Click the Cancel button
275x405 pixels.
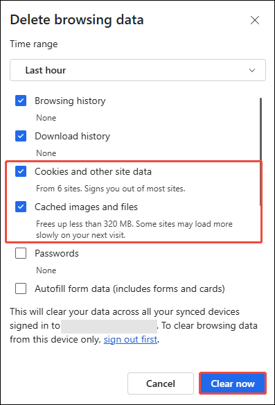[161, 384]
